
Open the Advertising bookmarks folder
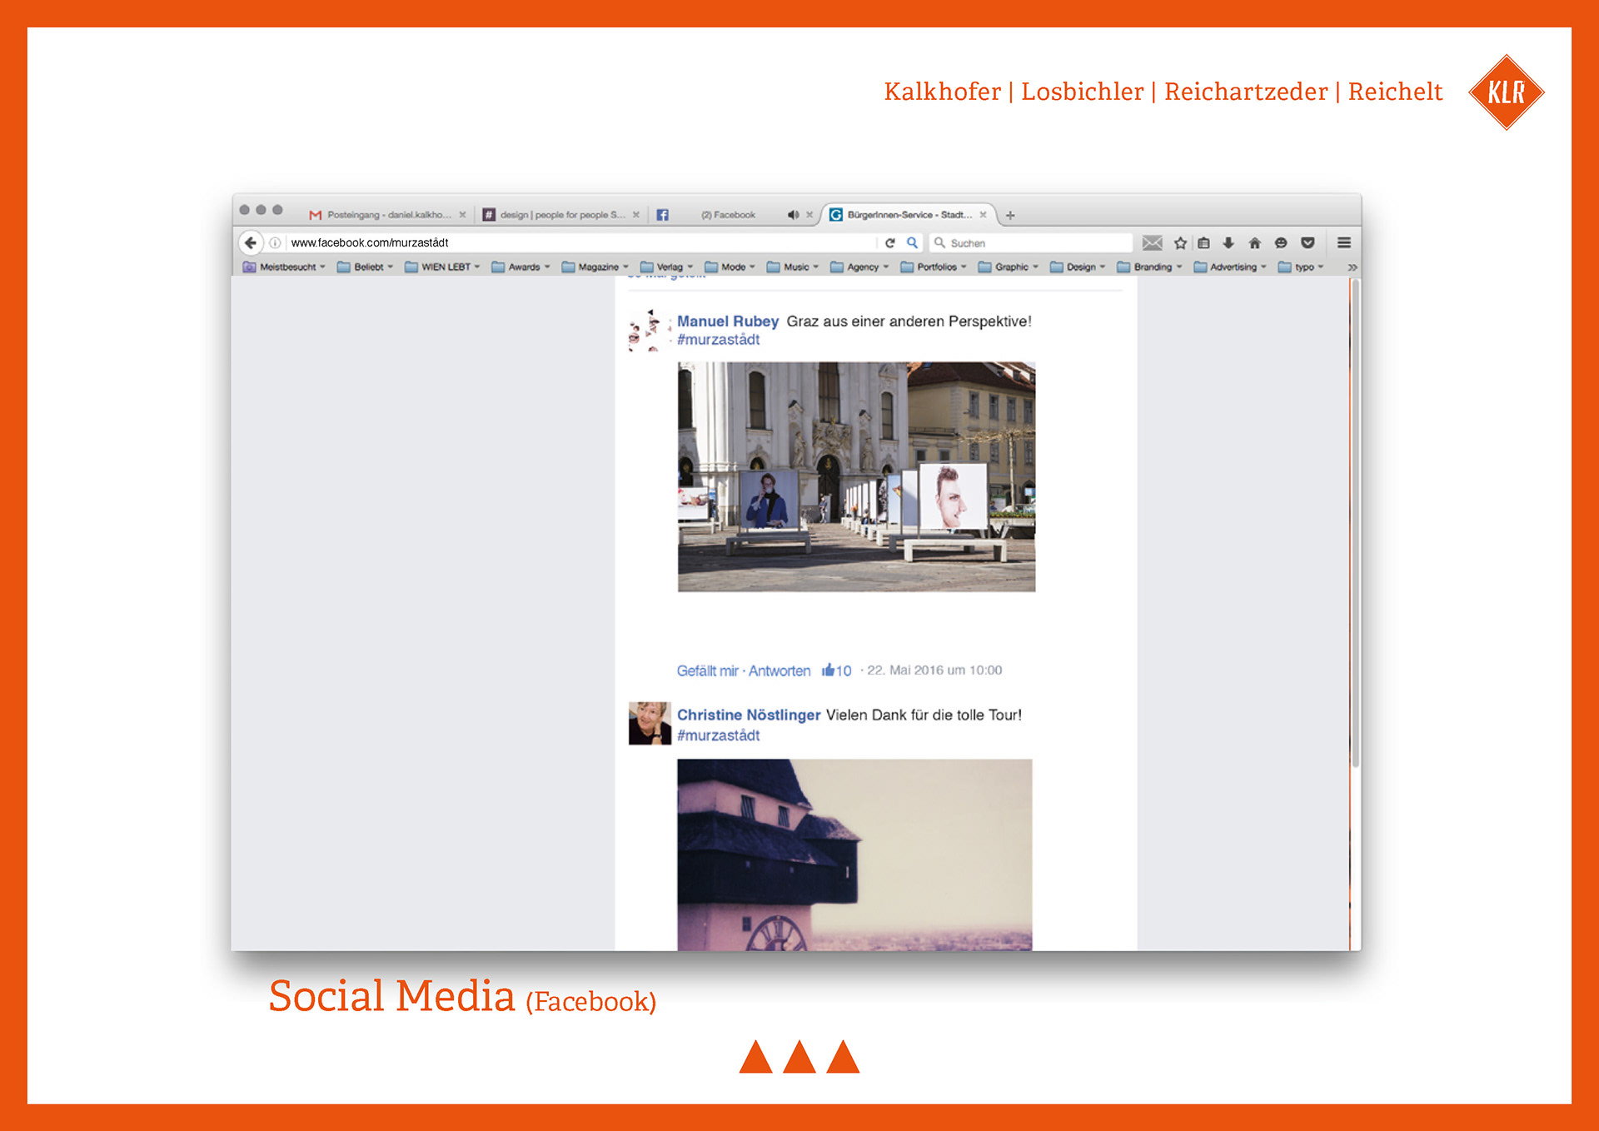point(1230,267)
